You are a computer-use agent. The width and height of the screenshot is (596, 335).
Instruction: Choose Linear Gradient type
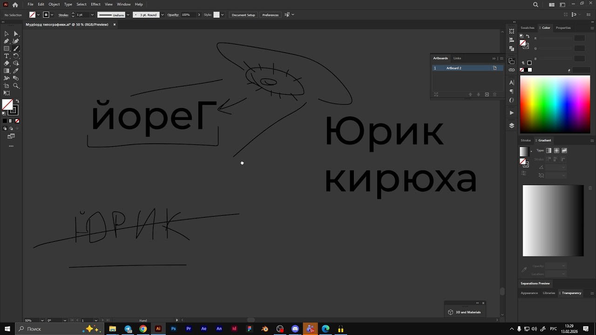tap(549, 150)
